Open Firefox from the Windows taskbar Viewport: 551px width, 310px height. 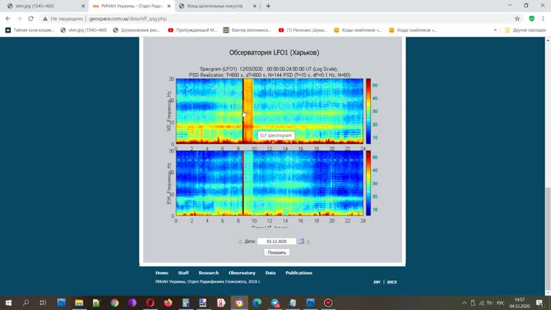(168, 302)
